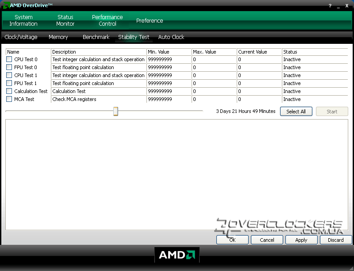Click CPU Test 0 min value 999999999
This screenshot has height=271, width=354.
point(160,59)
